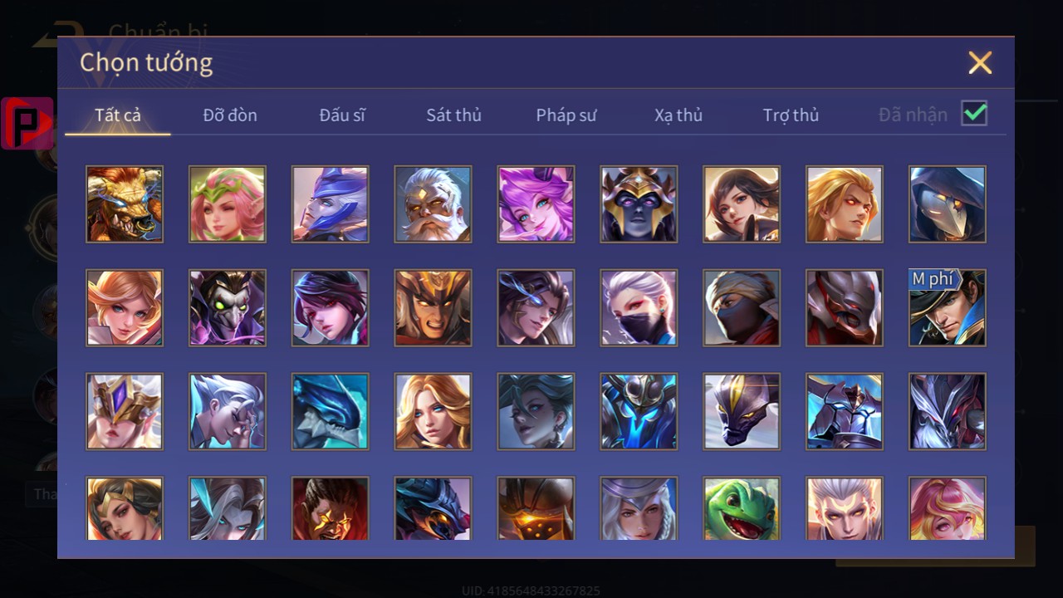Image resolution: width=1063 pixels, height=598 pixels.
Task: Select the hooded plague doctor hero
Action: tap(948, 204)
